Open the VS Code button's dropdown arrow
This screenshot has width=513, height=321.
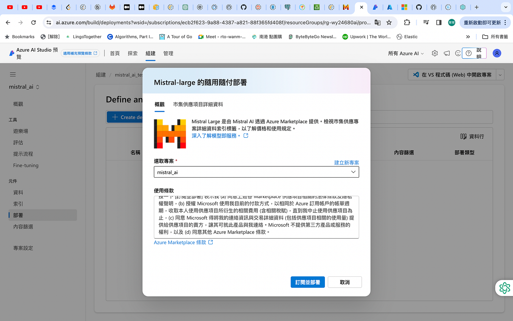pyautogui.click(x=501, y=74)
